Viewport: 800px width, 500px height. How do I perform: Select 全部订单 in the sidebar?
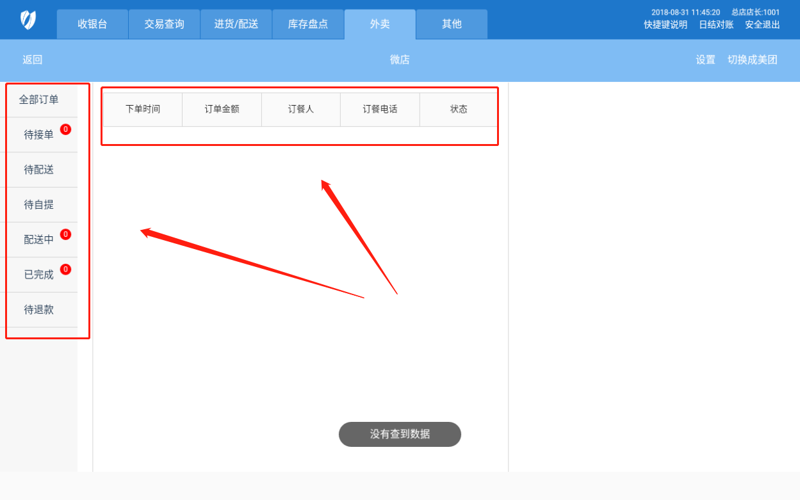tap(39, 100)
